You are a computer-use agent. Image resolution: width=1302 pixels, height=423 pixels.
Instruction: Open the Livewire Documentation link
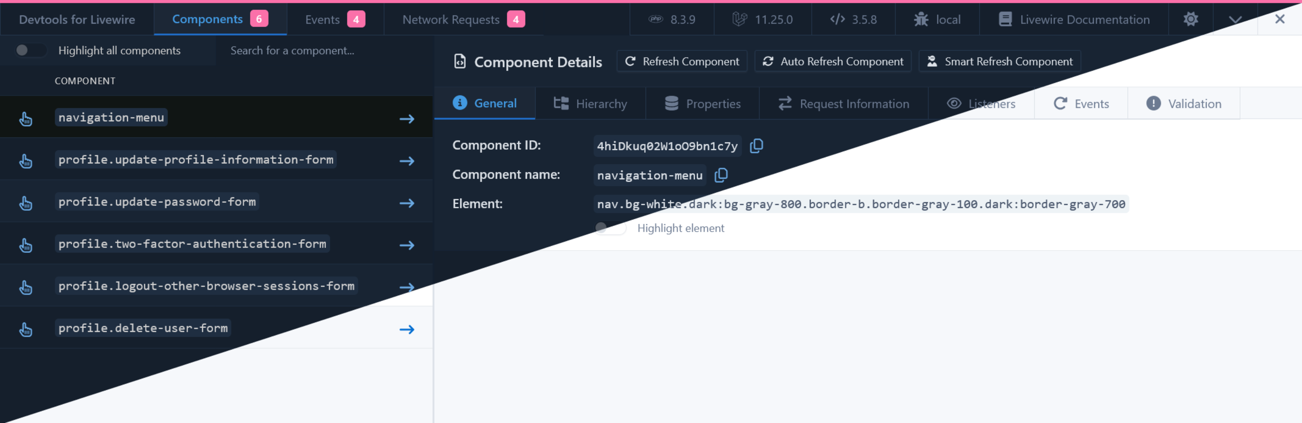(x=1074, y=19)
